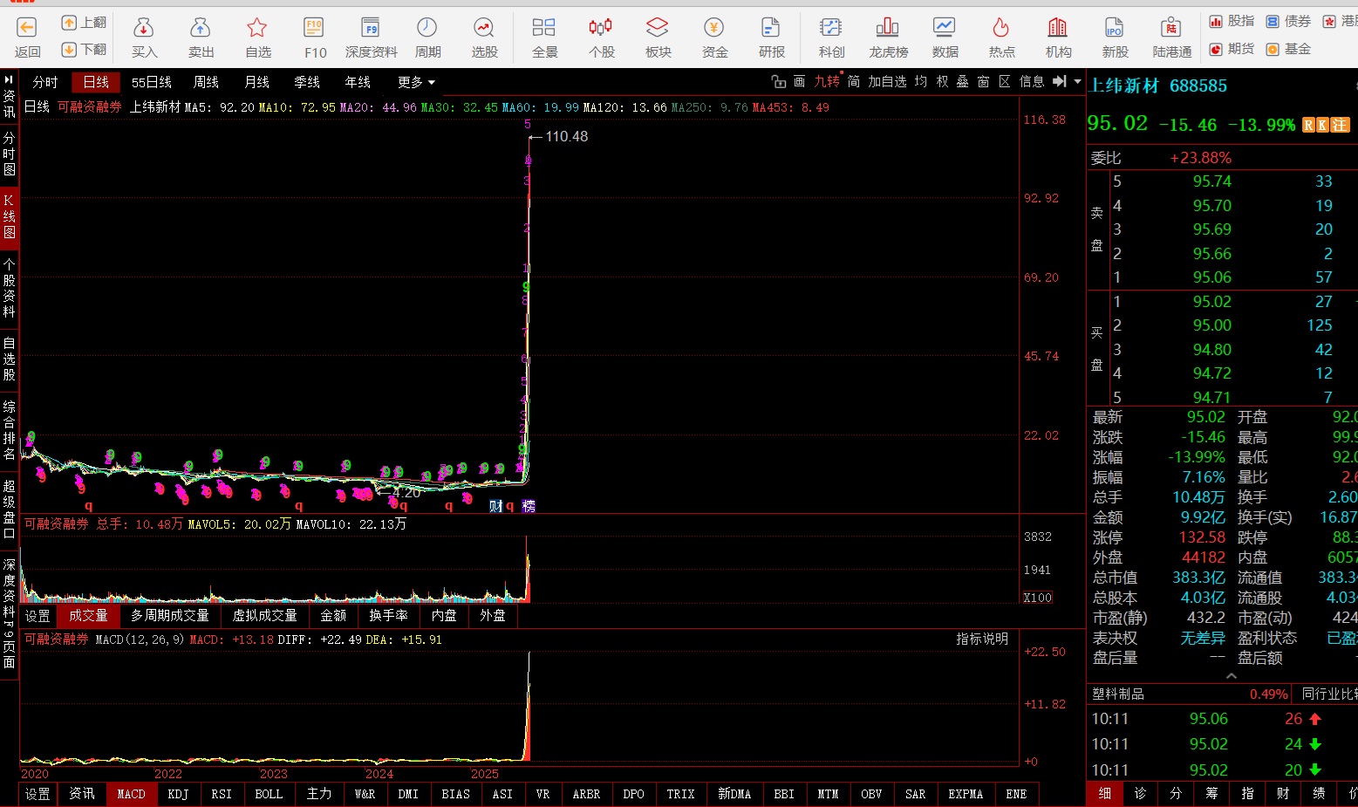Open the 股指 index futures link
The height and width of the screenshot is (807, 1358).
point(1232,21)
